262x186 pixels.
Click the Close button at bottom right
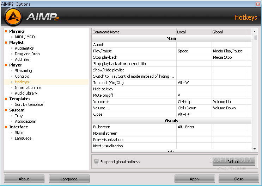(239, 179)
